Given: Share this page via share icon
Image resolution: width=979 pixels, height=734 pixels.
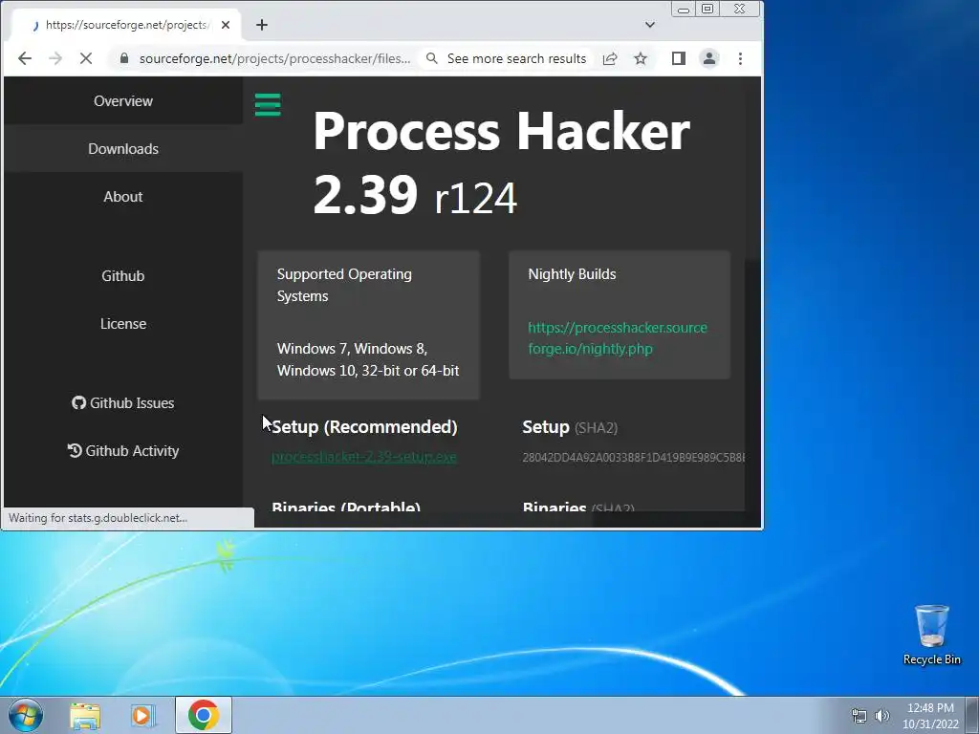Looking at the screenshot, I should [610, 58].
